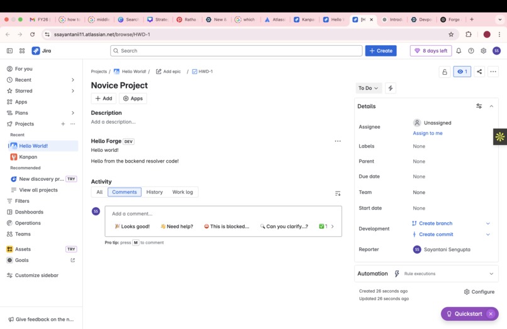Click Create commit link
Viewport: 507px width, 329px height.
click(x=436, y=234)
